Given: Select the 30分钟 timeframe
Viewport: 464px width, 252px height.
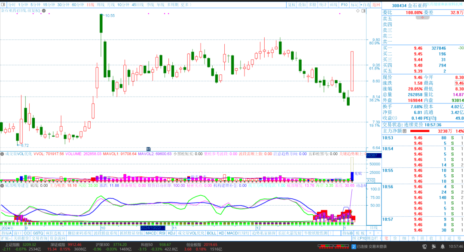Looking at the screenshot, I should (x=63, y=5).
